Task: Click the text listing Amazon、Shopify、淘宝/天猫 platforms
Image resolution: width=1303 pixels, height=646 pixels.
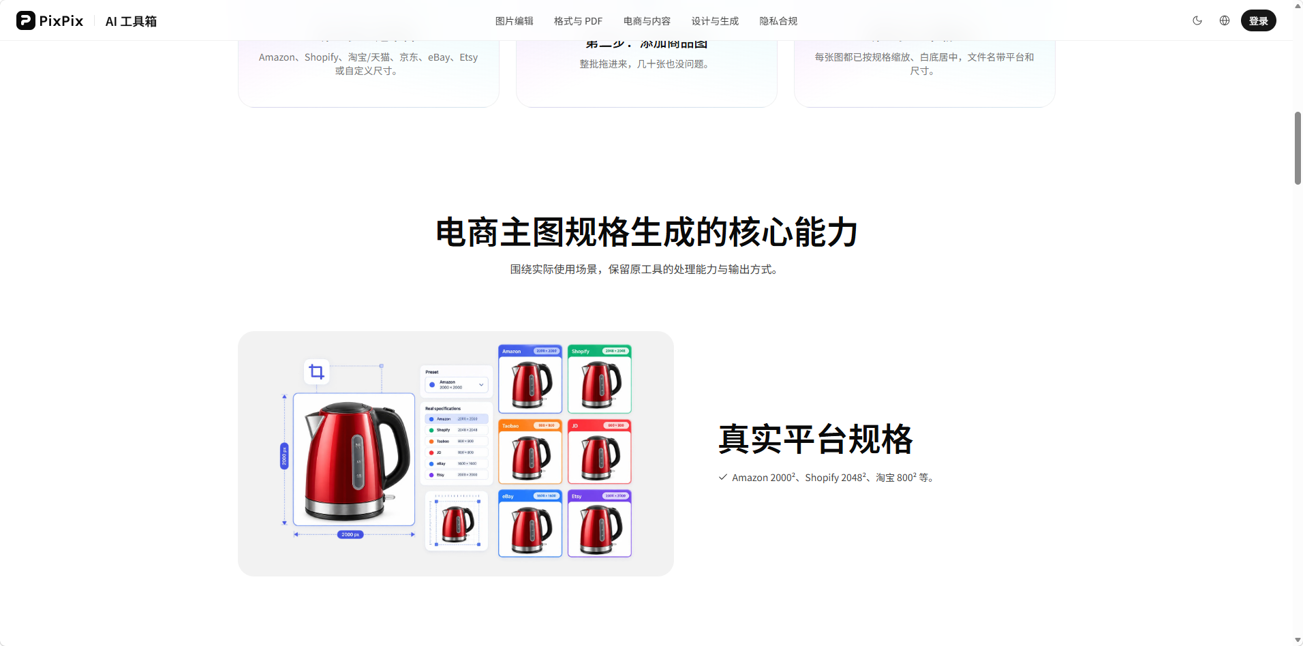Action: [368, 64]
